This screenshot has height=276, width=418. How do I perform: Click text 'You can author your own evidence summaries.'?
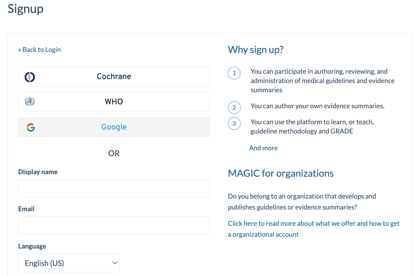coord(318,106)
